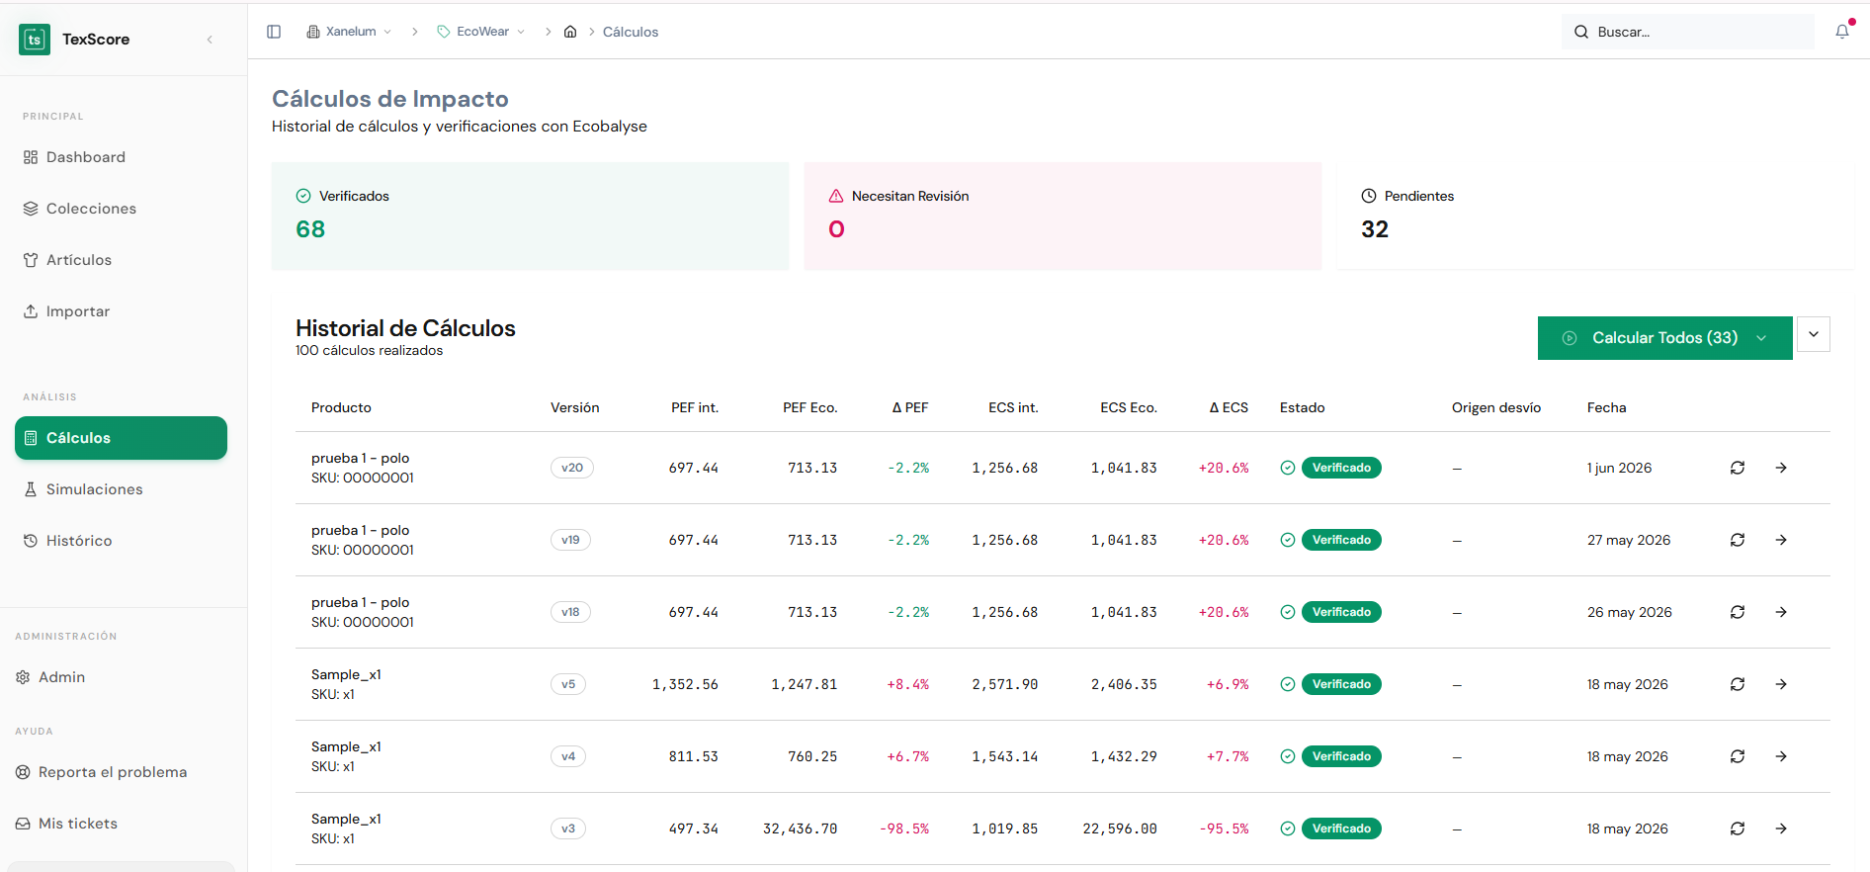Screen dimensions: 1870x872
Task: Open Simulaciones in the sidebar
Action: pyautogui.click(x=121, y=489)
